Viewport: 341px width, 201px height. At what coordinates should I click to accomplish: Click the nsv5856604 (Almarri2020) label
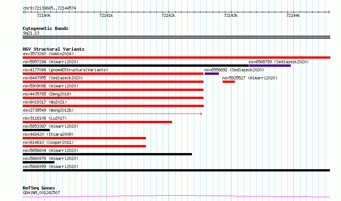click(x=51, y=150)
